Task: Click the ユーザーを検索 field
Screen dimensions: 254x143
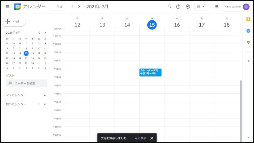Action: pyautogui.click(x=27, y=83)
